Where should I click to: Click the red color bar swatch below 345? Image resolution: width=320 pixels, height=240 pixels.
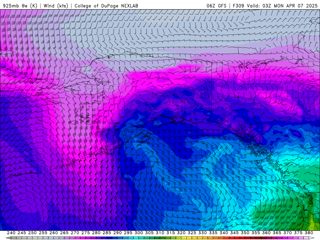(237, 238)
